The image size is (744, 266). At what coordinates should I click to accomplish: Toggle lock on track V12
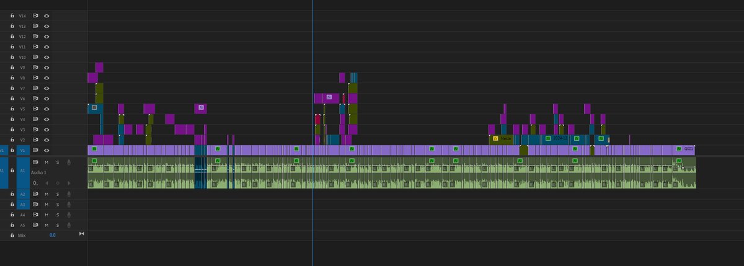12,36
